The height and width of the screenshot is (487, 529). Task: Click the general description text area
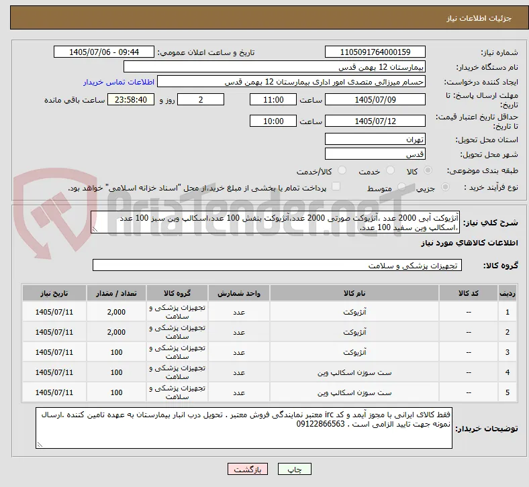coord(275,223)
